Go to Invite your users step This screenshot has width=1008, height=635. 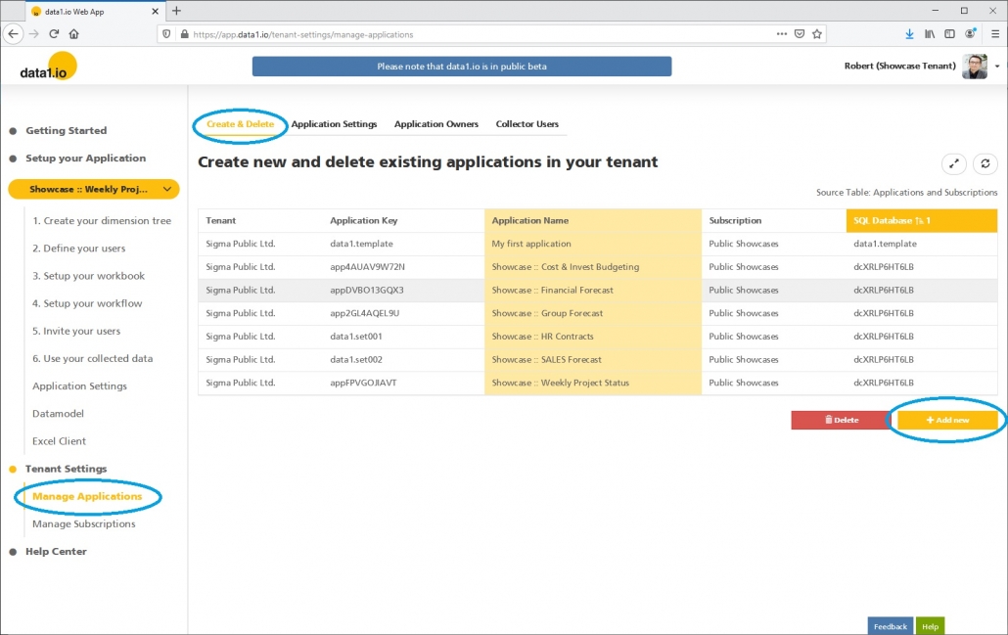[76, 331]
